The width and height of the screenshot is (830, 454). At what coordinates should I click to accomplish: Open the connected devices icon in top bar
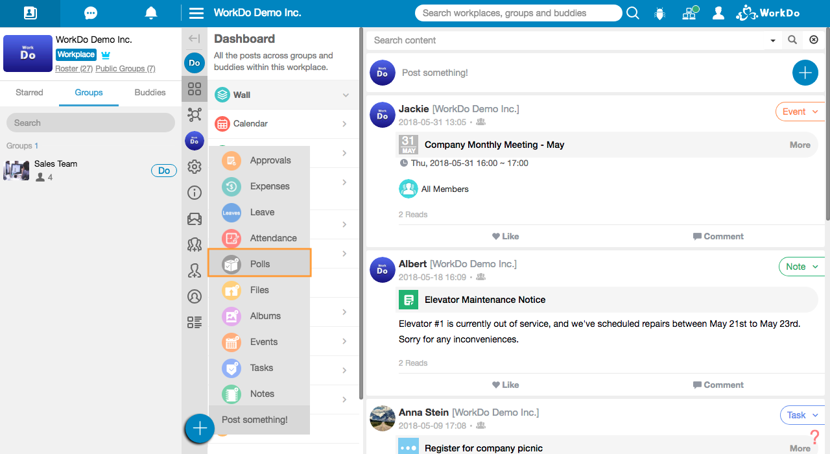pyautogui.click(x=690, y=13)
